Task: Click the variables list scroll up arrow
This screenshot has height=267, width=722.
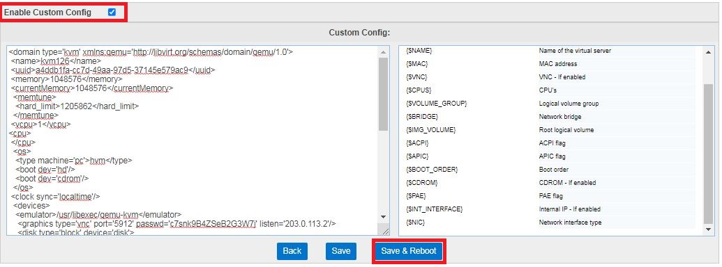Action: (x=709, y=53)
